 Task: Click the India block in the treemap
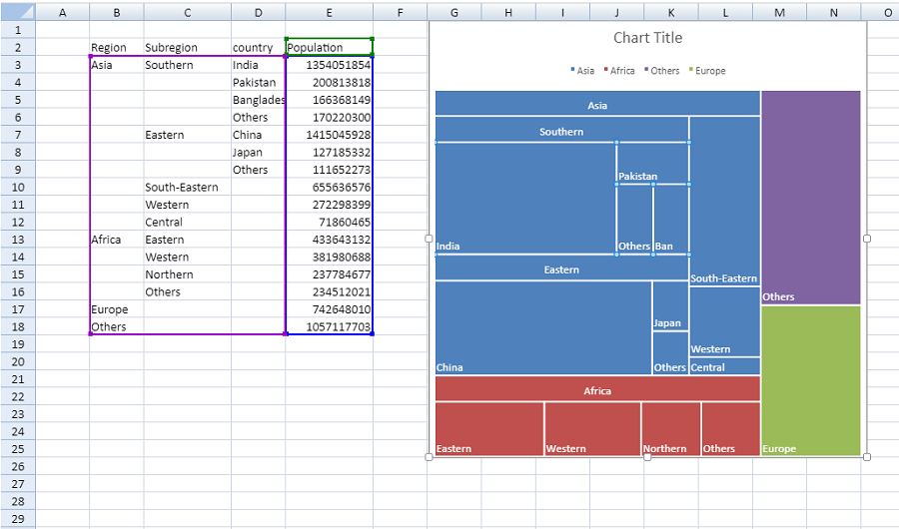tap(525, 198)
